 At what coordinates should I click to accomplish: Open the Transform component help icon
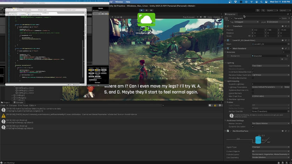[282, 26]
